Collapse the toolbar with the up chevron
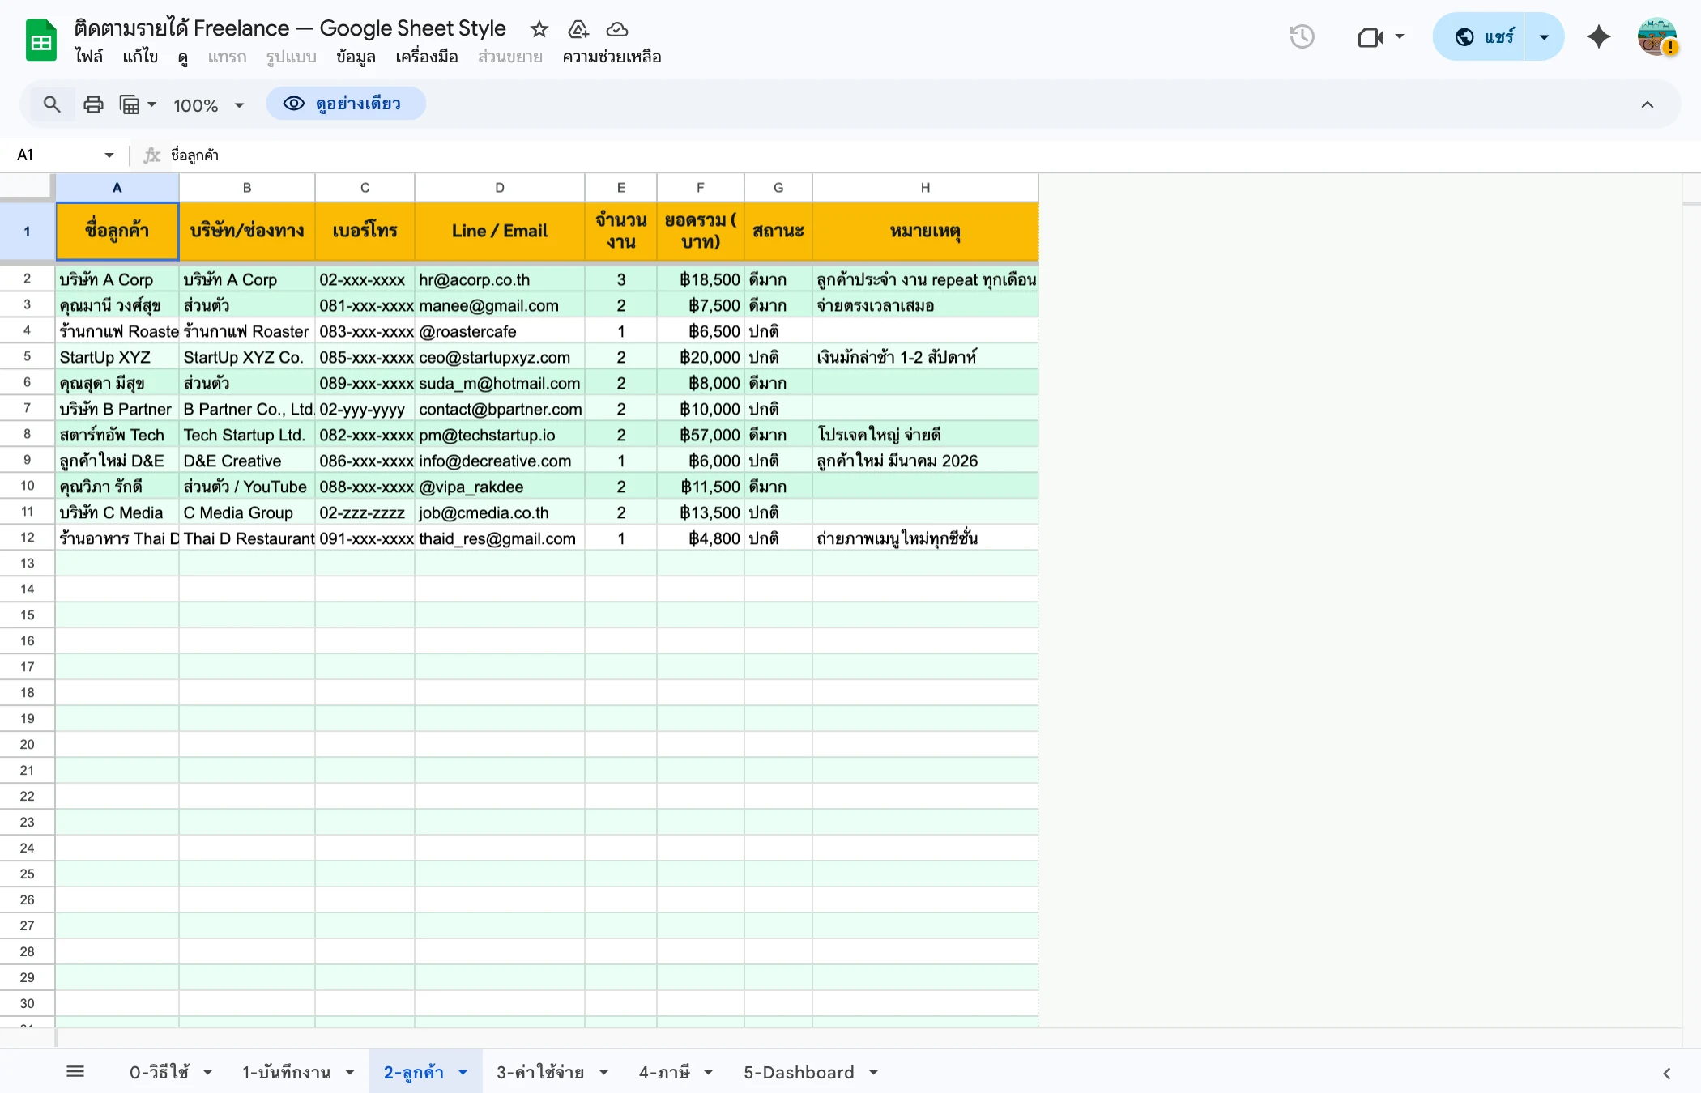The image size is (1701, 1093). (1648, 104)
